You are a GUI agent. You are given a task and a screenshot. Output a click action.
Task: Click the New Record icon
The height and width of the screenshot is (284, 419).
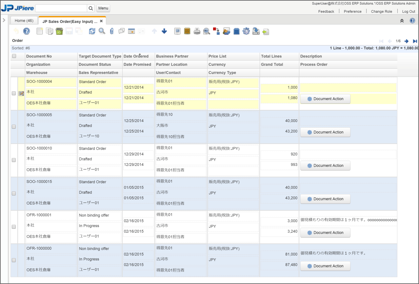click(x=40, y=31)
